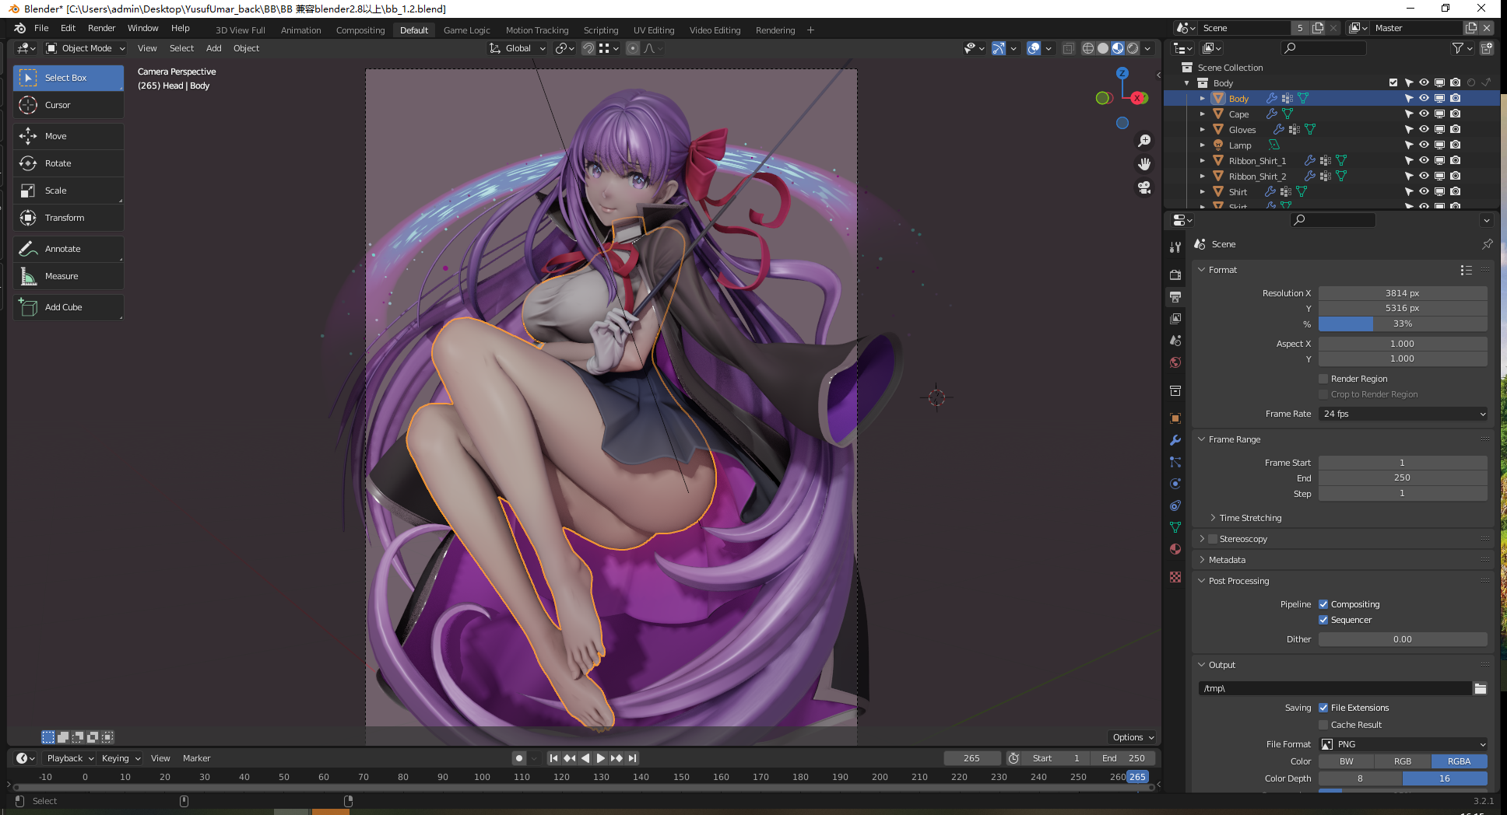Hide the Cape object in viewport
The height and width of the screenshot is (815, 1507).
click(1424, 114)
